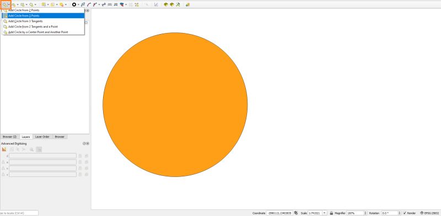Switch to the Layers tab
This screenshot has height=216, width=441.
(x=26, y=137)
